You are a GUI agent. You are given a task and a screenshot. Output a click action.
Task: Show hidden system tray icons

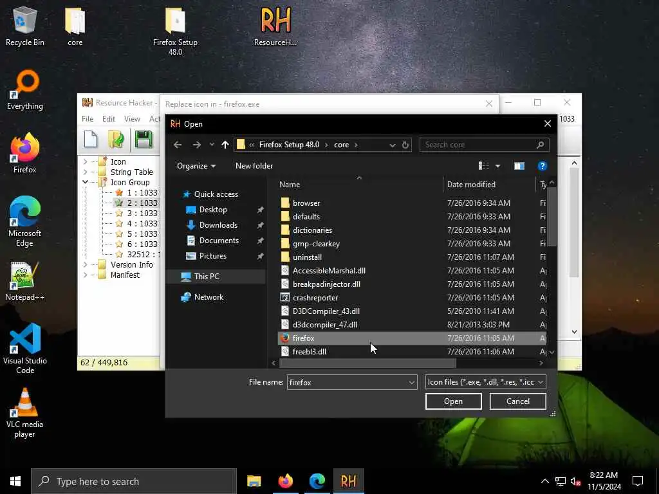544,481
